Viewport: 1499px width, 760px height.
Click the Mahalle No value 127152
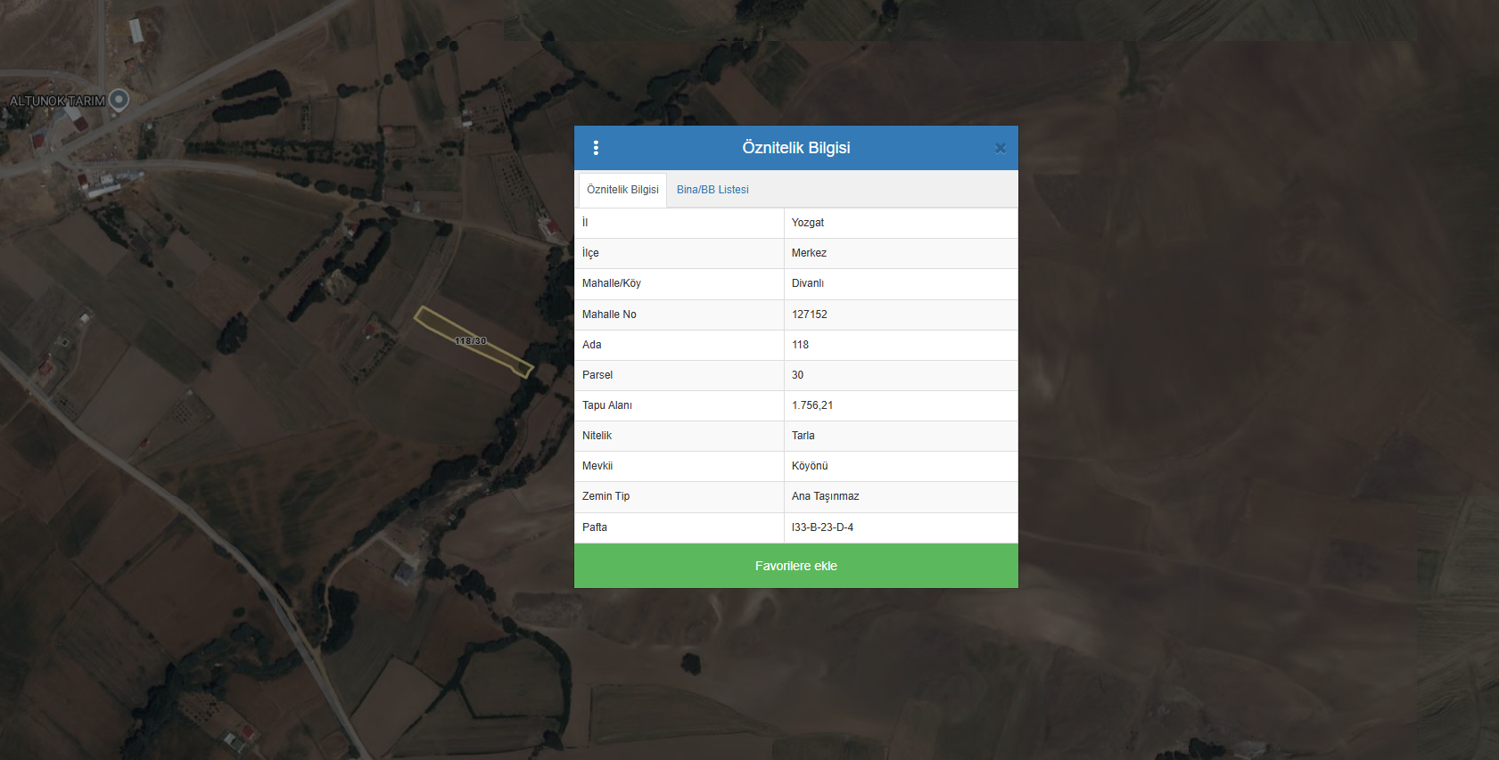(810, 315)
